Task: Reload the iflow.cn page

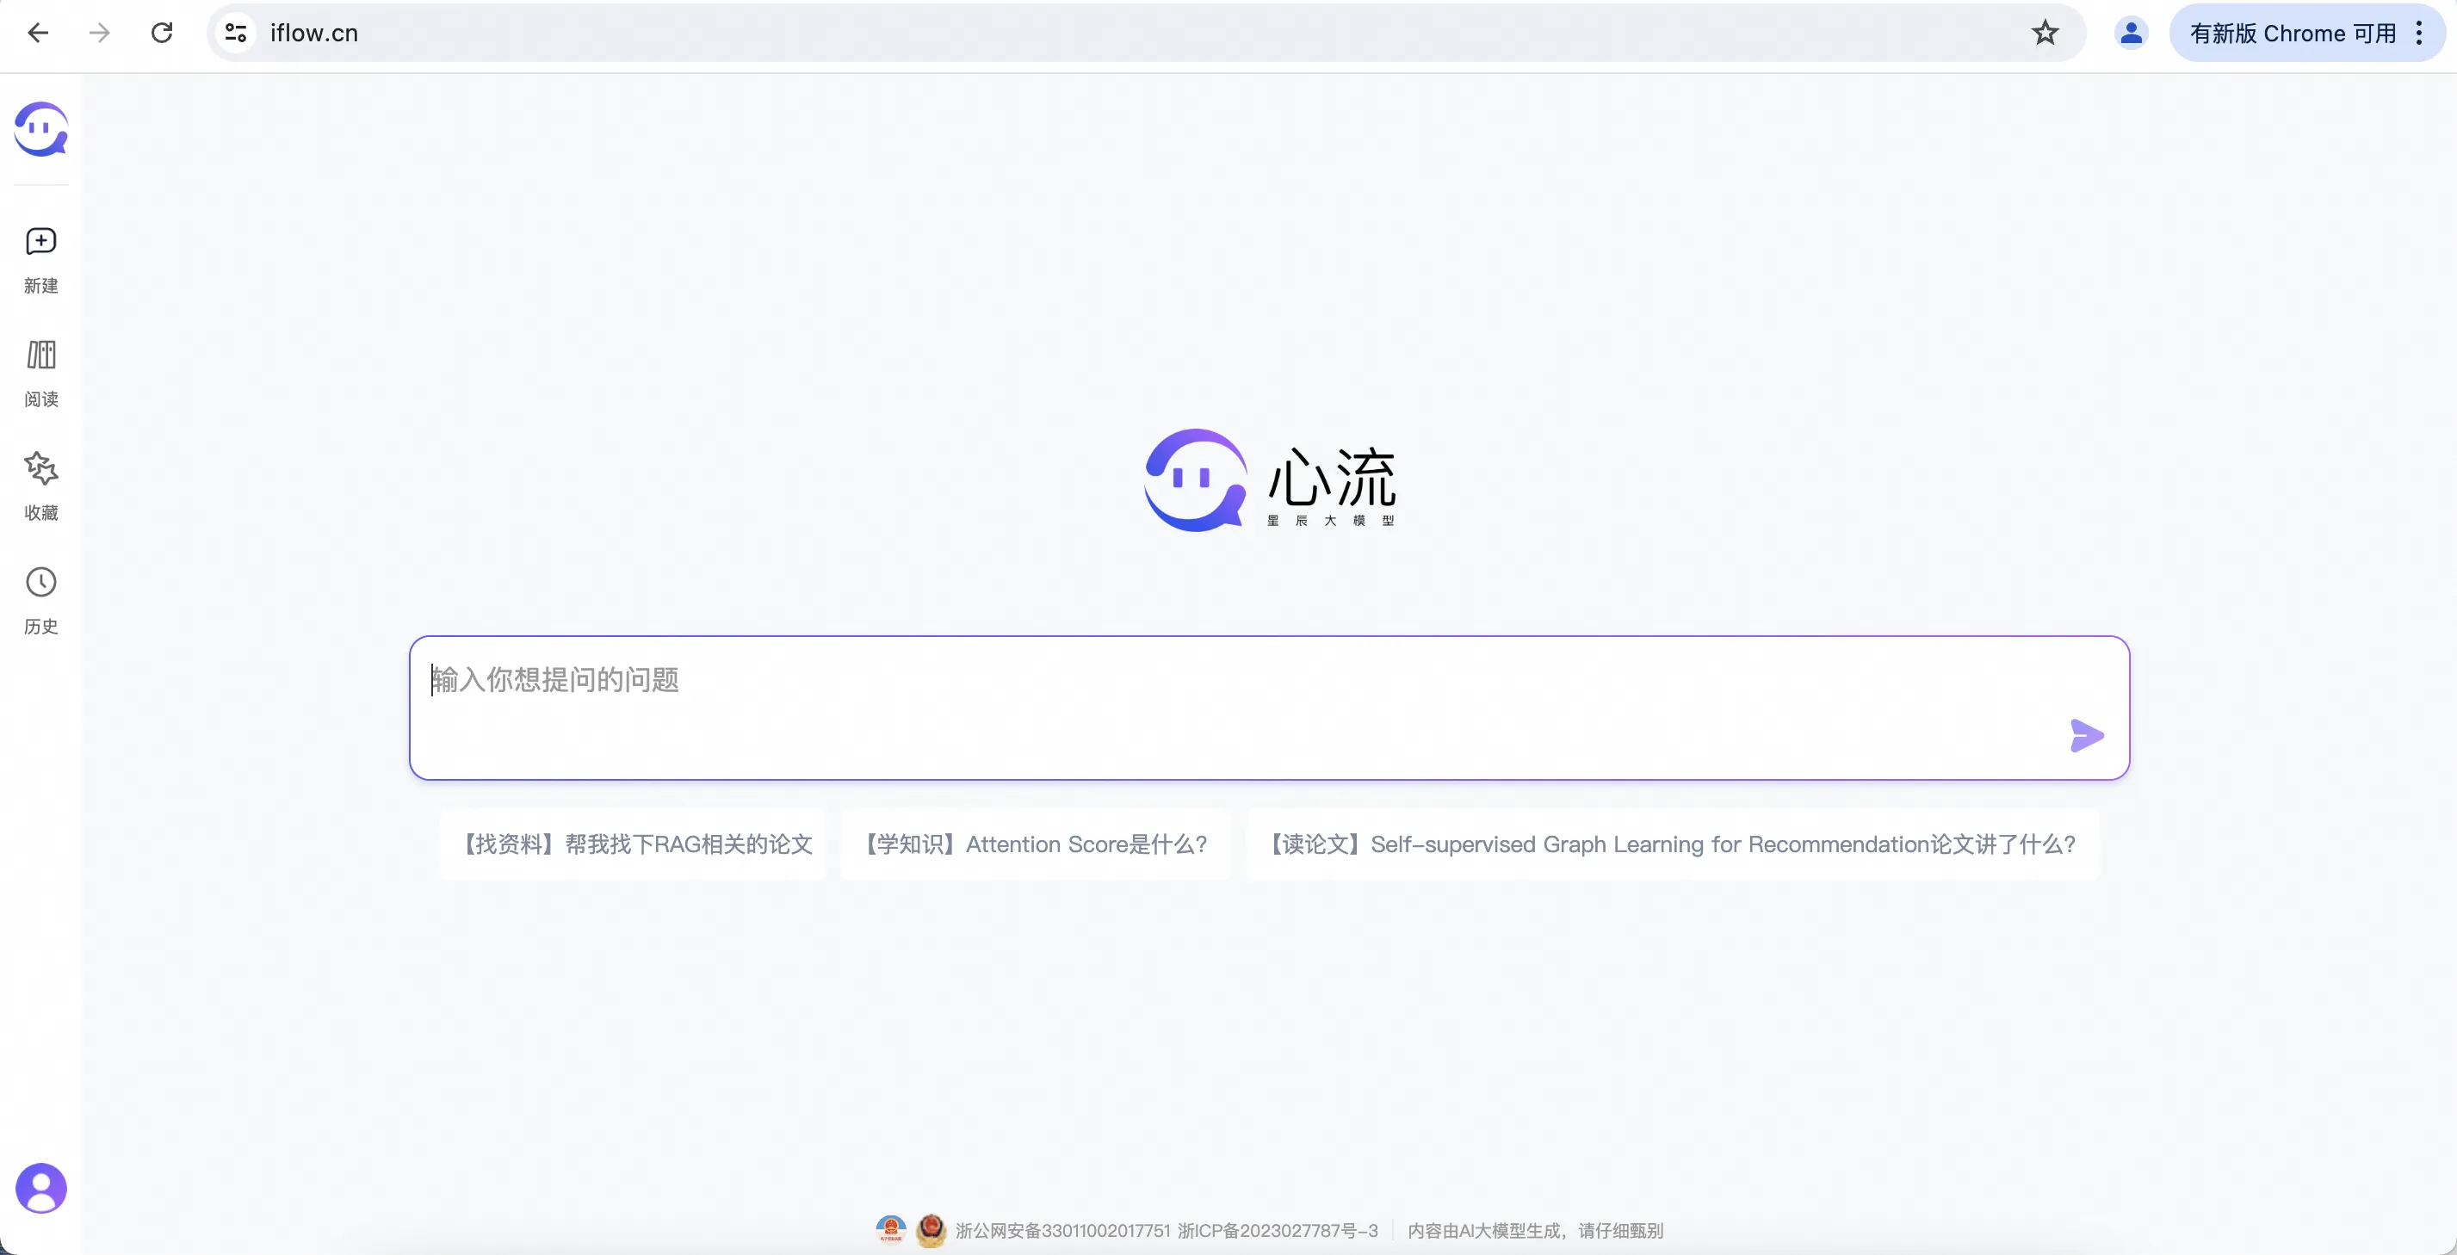Action: point(162,33)
